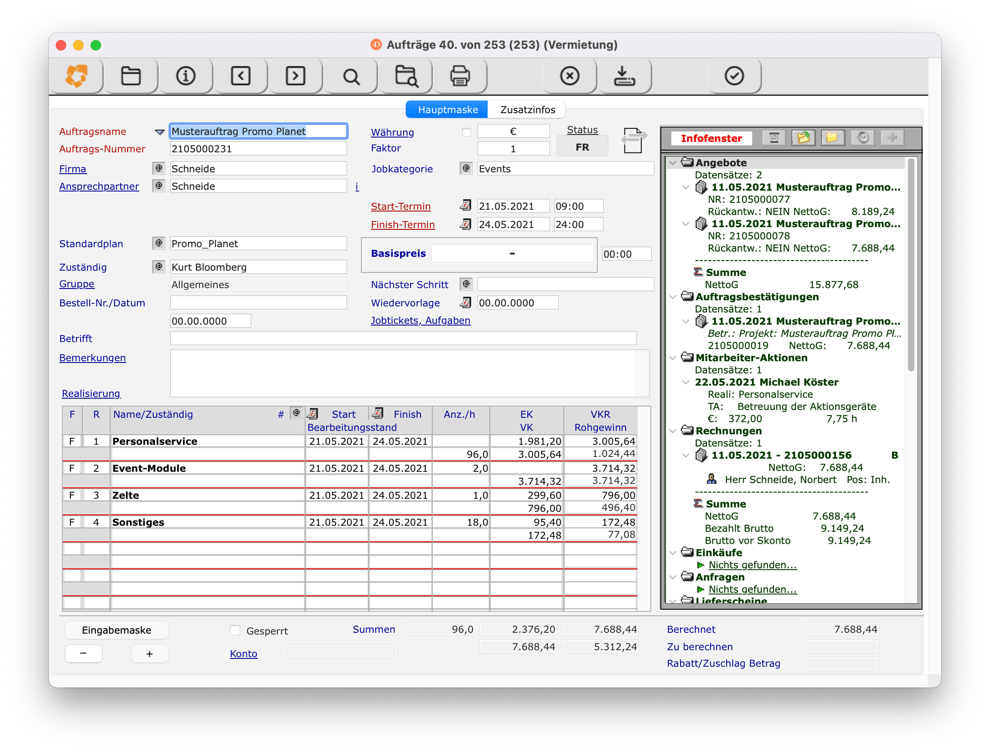This screenshot has width=990, height=752.
Task: Collapse the Angebote tree section
Action: pos(673,163)
